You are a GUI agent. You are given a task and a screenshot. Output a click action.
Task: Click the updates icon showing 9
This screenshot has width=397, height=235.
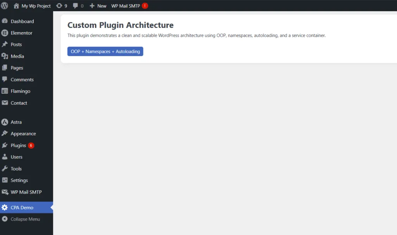click(x=59, y=6)
